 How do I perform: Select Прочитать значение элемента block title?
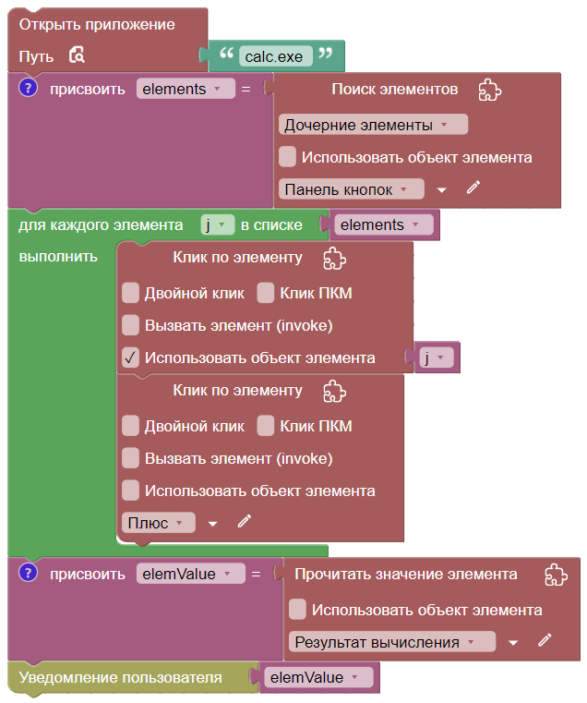406,574
